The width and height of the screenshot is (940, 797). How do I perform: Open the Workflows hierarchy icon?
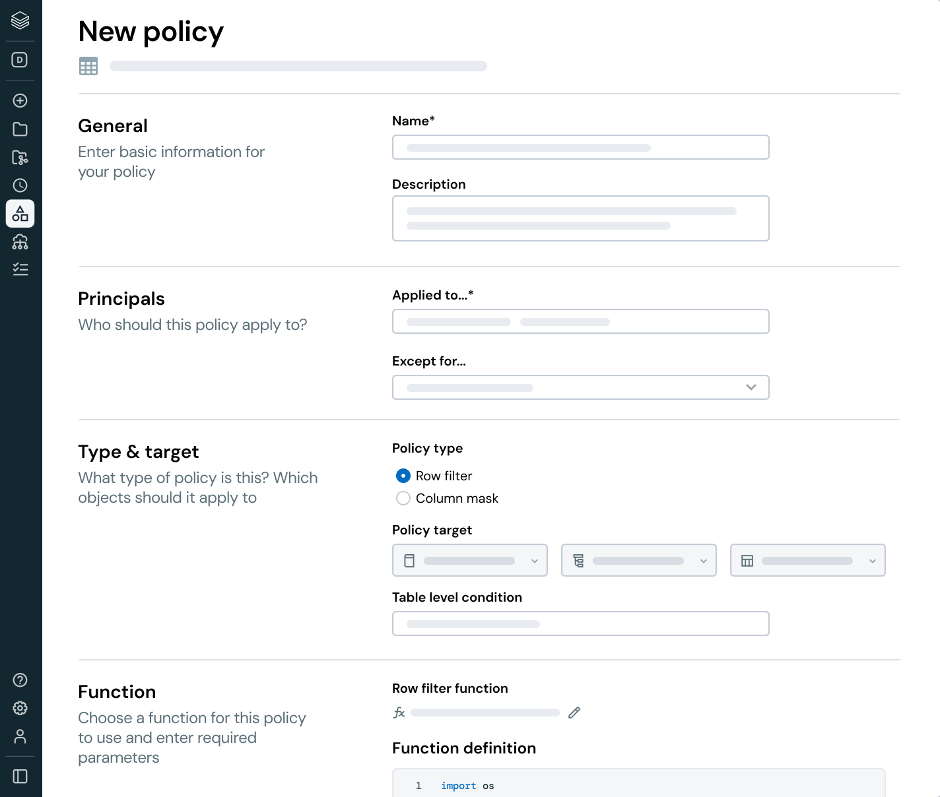tap(20, 242)
